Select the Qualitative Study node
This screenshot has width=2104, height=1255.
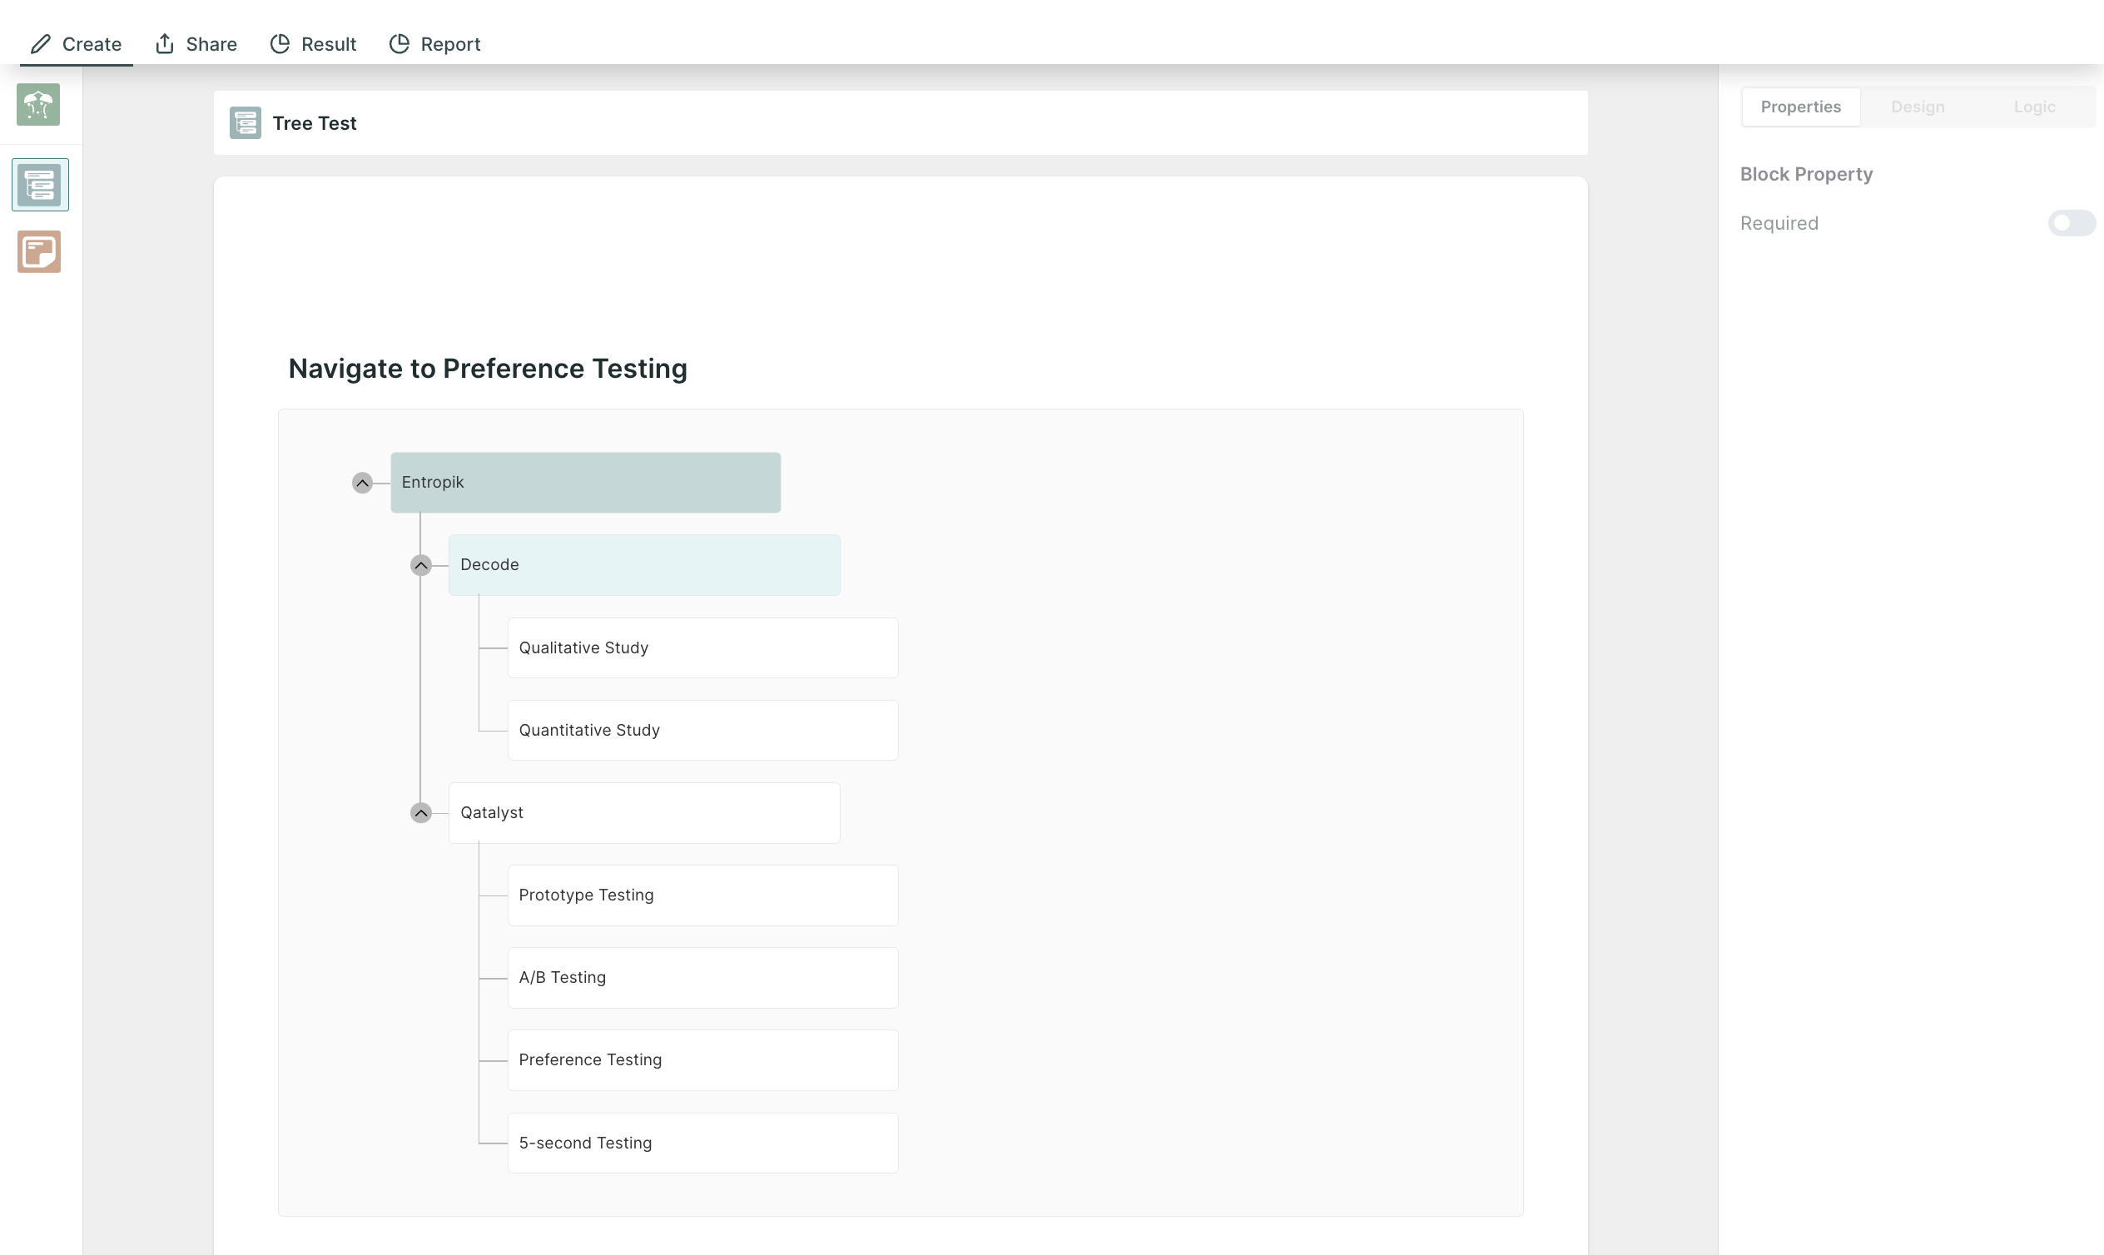tap(702, 647)
